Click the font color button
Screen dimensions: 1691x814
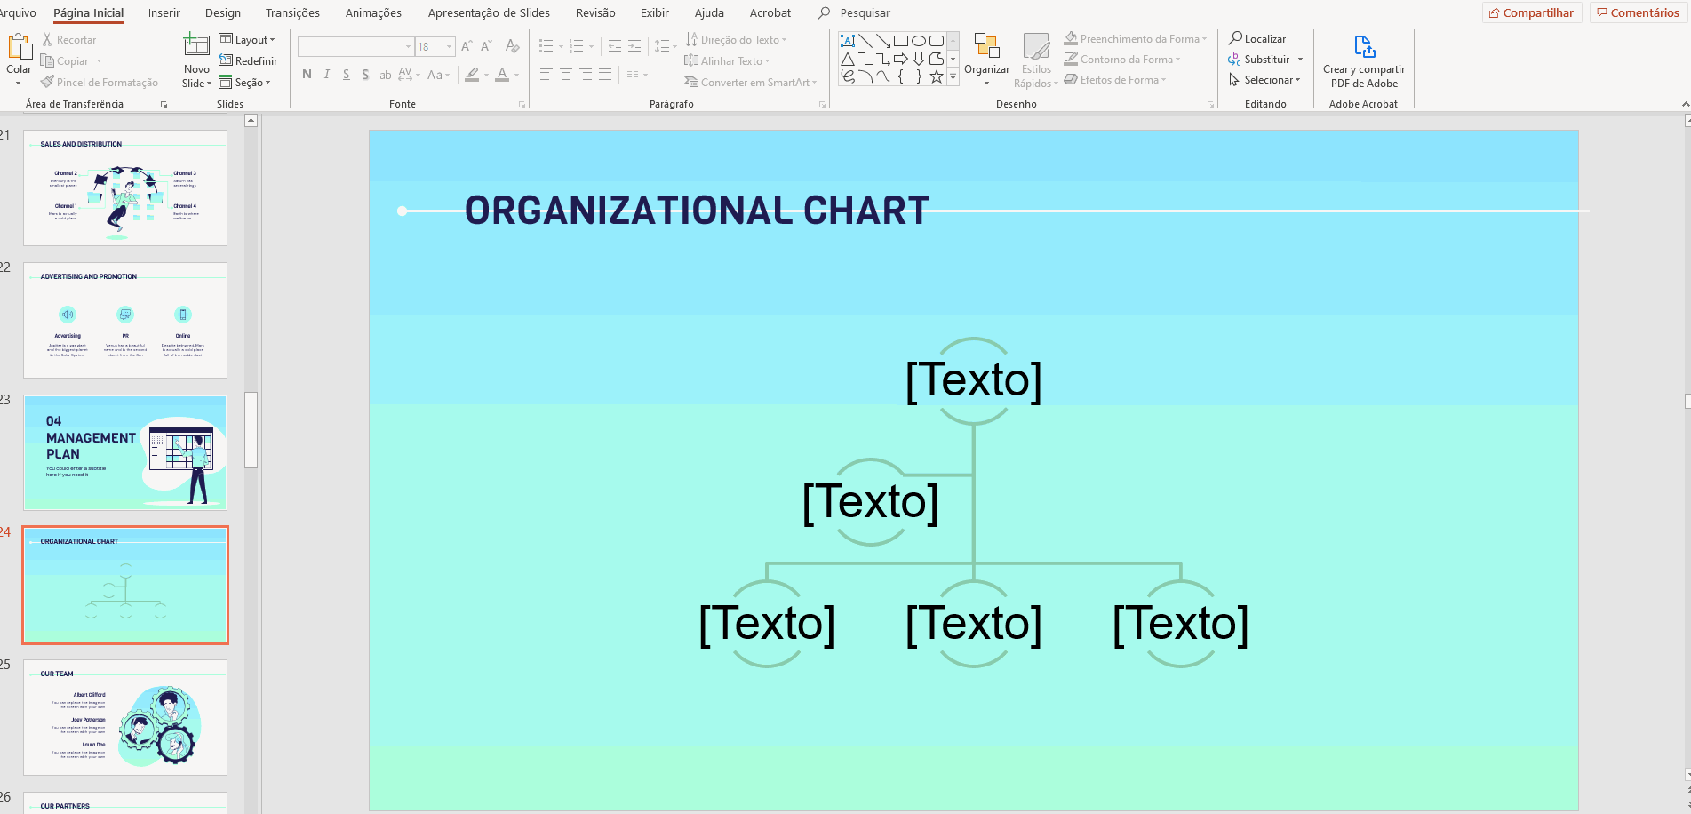tap(502, 75)
